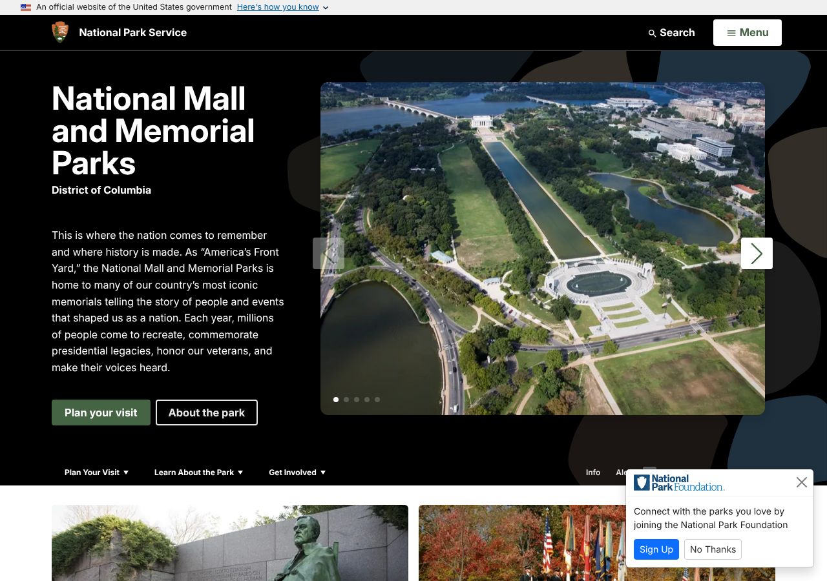The image size is (827, 581).
Task: Click the National Park Foundation logo
Action: pos(679,483)
